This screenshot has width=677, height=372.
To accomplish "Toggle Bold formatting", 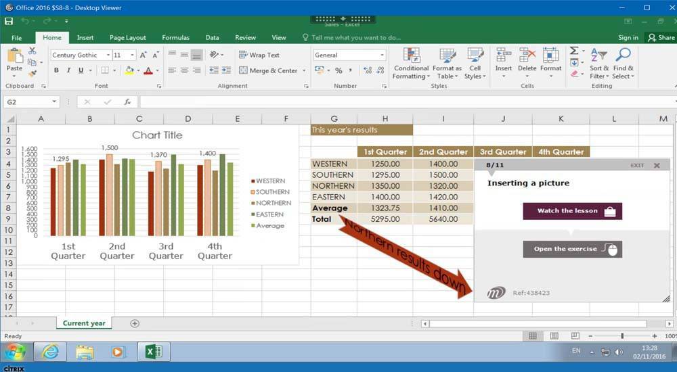I will point(57,70).
